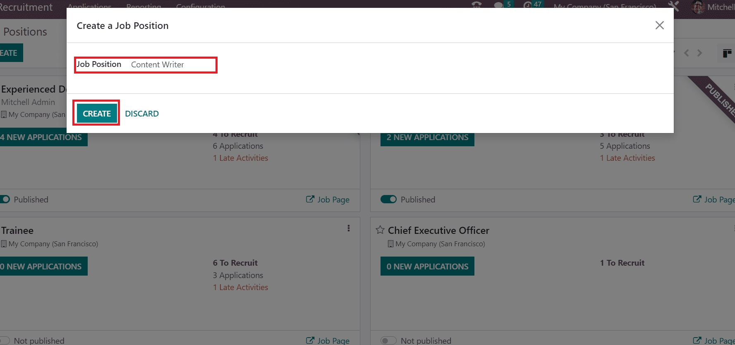Go to next page with right chevron
This screenshot has height=345, width=735.
pos(699,53)
